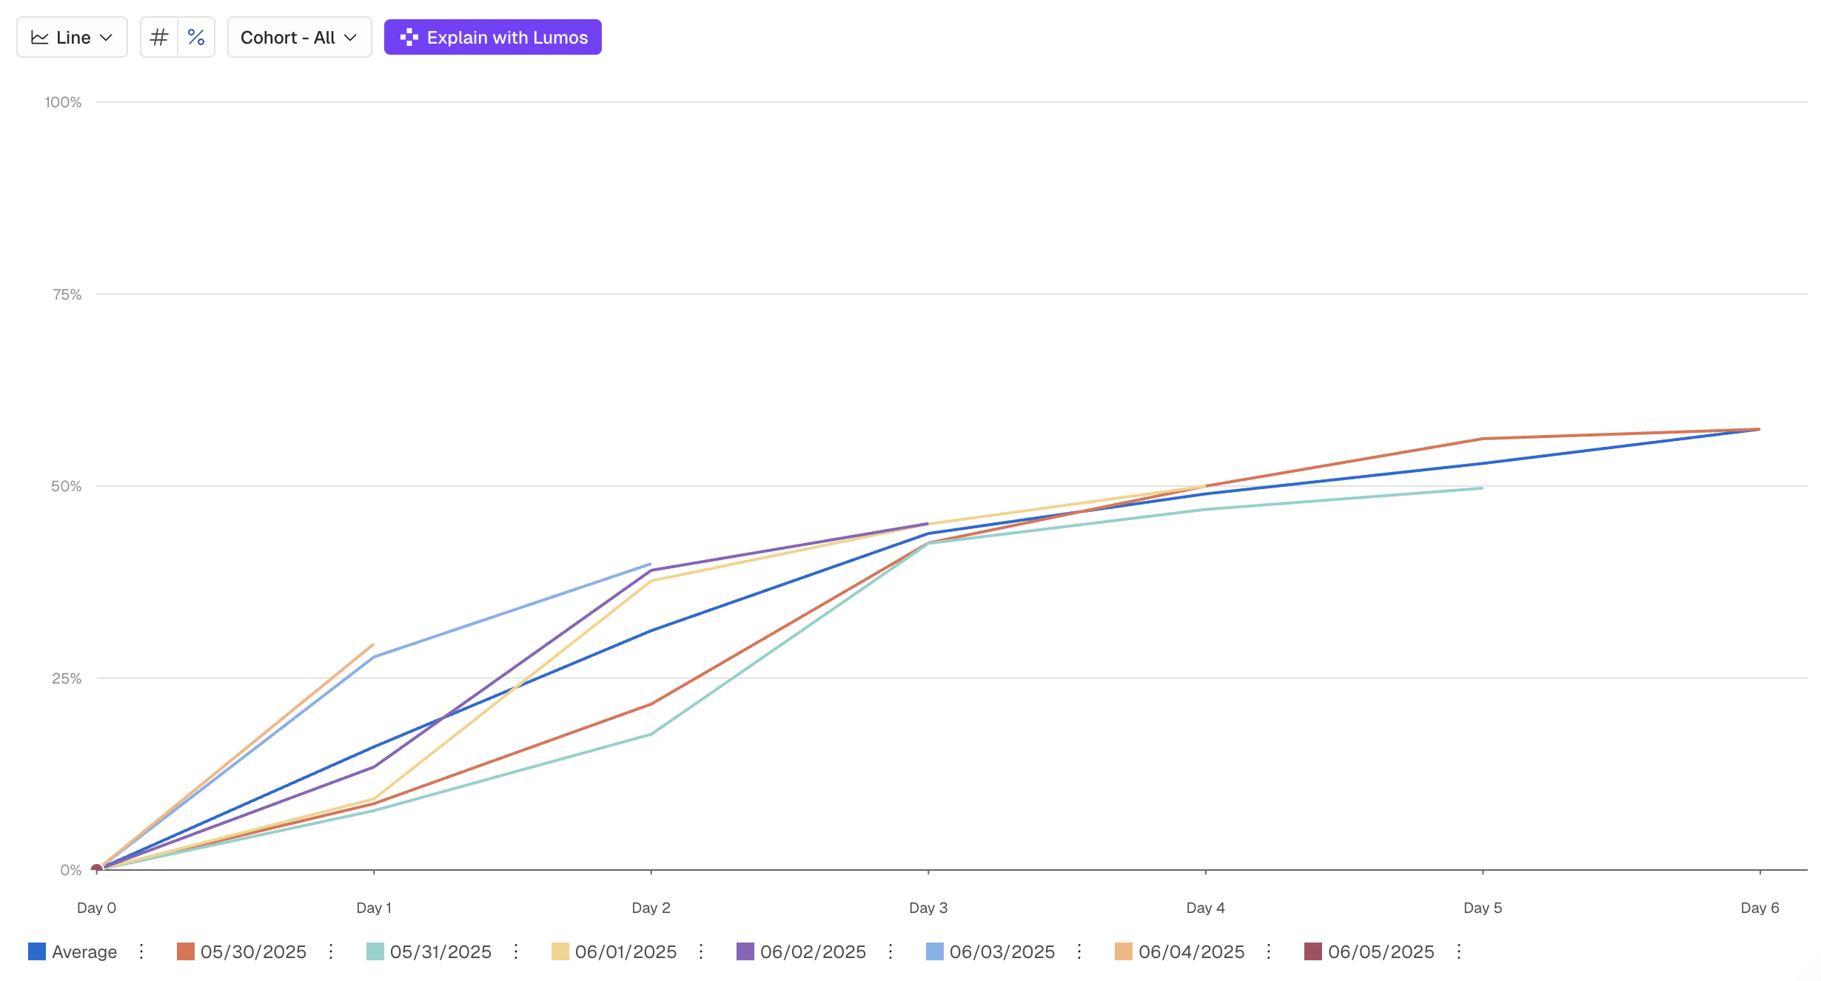This screenshot has width=1821, height=981.
Task: Open kebab menu for 05/31/2025 cohort
Action: point(516,951)
